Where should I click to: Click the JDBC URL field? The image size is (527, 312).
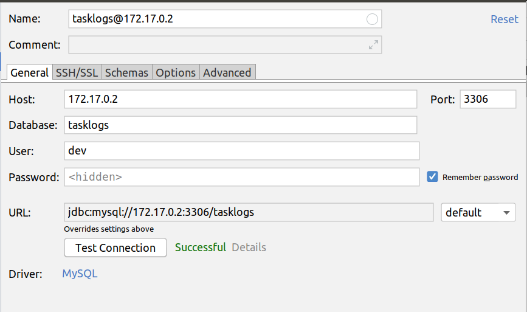[x=249, y=212]
